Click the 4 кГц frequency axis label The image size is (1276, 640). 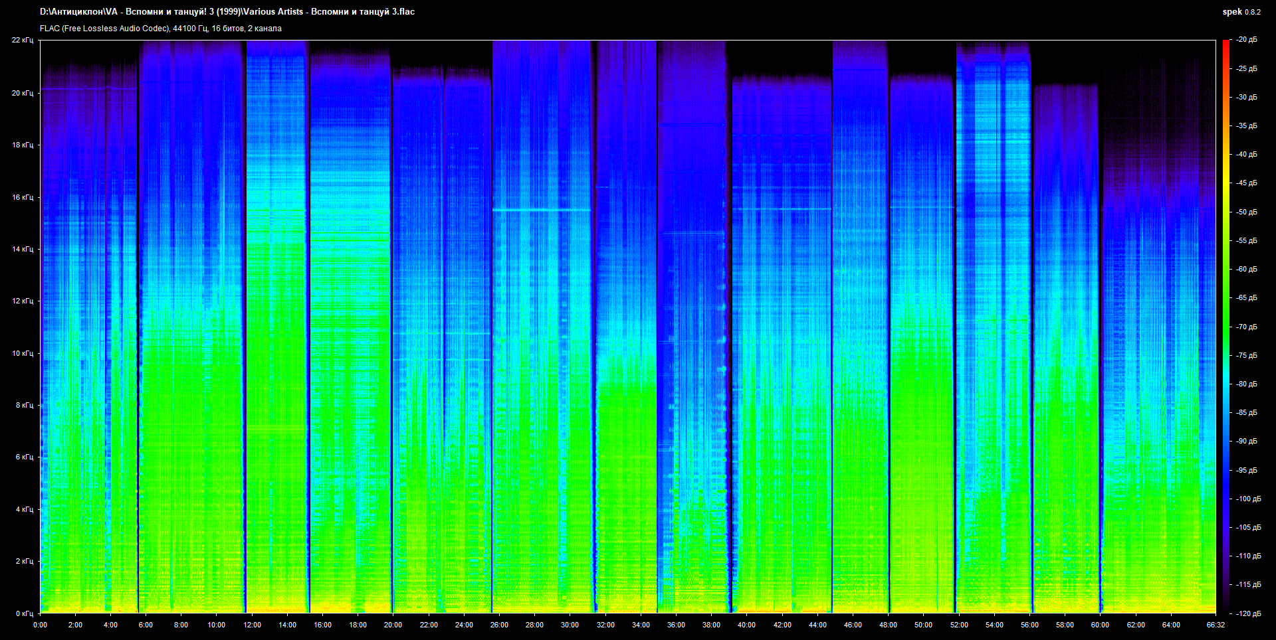point(24,509)
